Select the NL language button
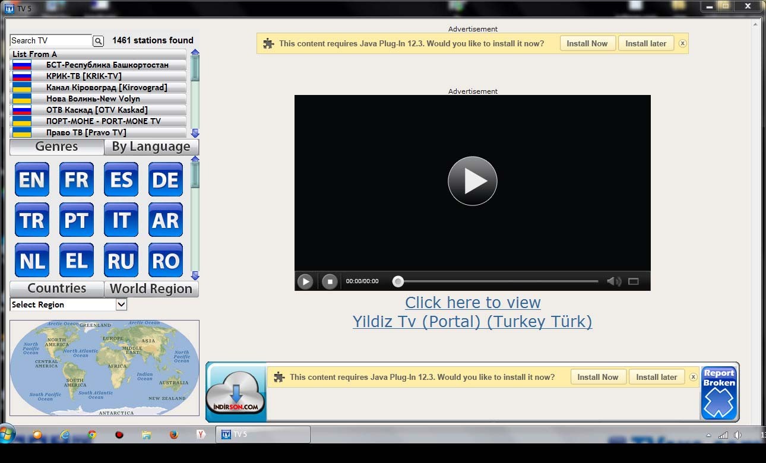This screenshot has width=766, height=463. 32,261
